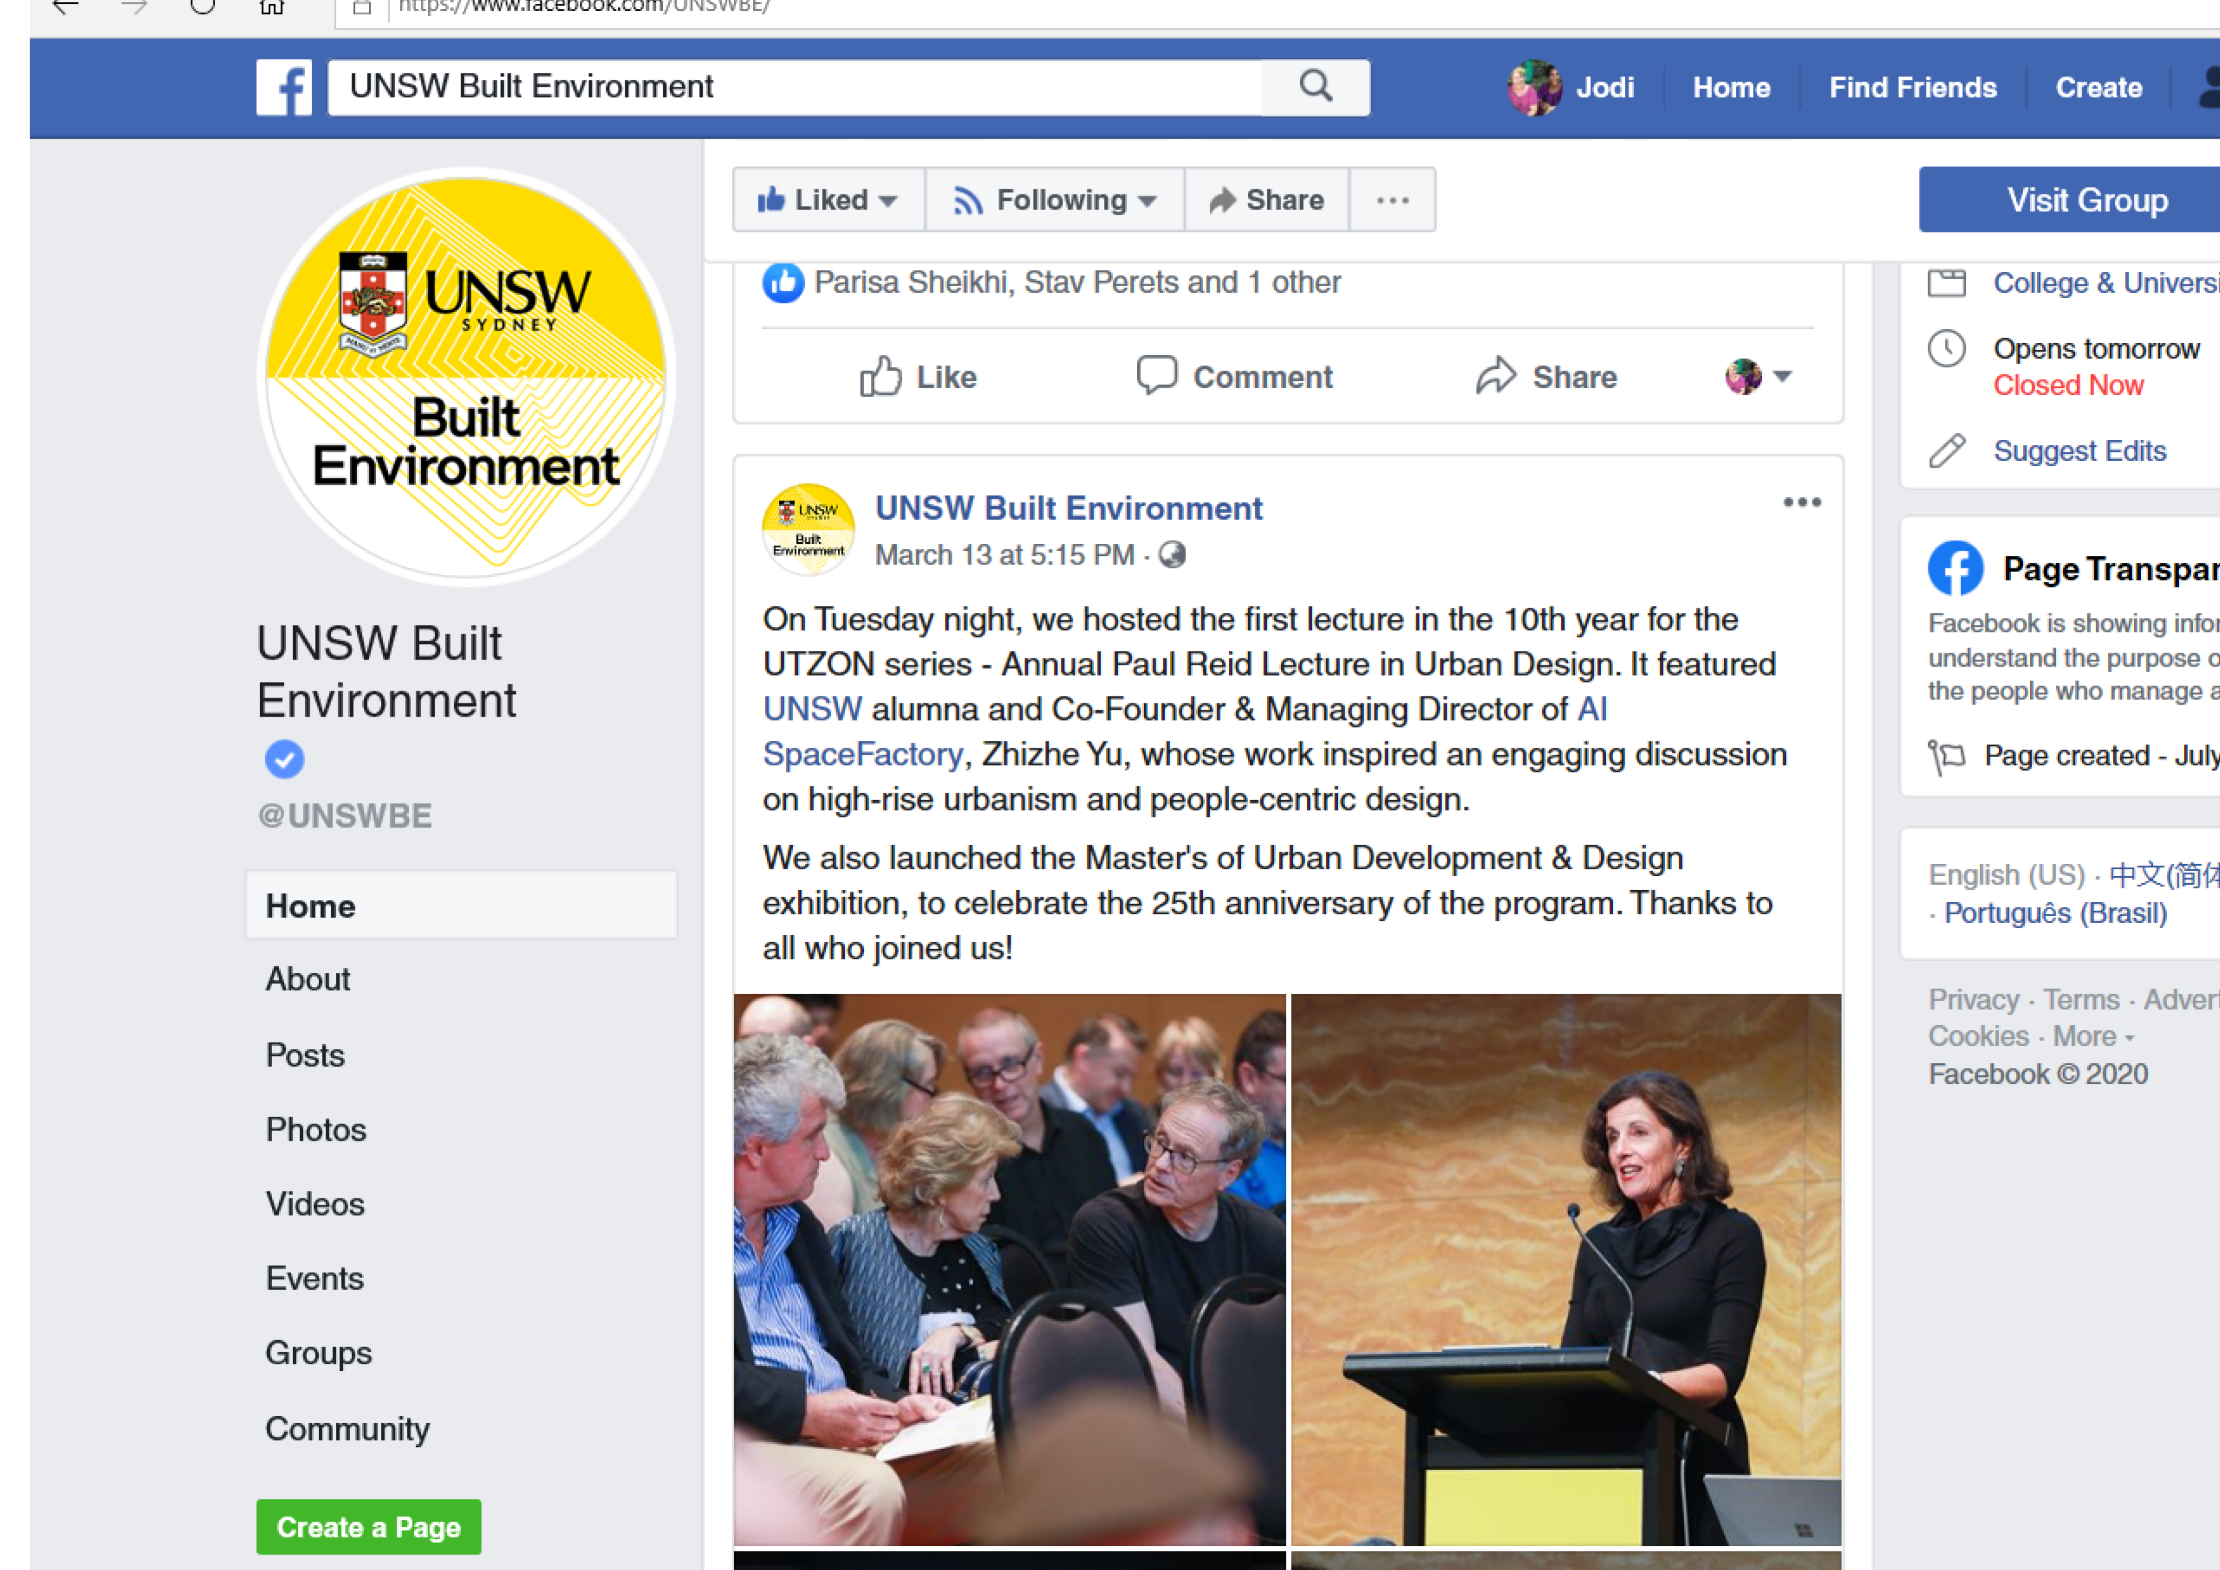This screenshot has width=2220, height=1570.
Task: Select About in the page sidebar
Action: (308, 979)
